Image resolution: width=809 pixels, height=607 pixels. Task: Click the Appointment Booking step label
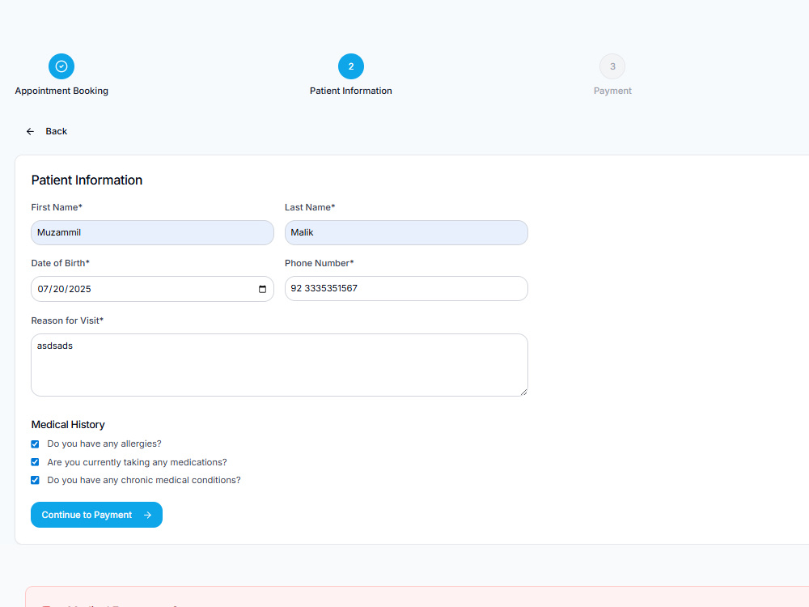point(61,91)
